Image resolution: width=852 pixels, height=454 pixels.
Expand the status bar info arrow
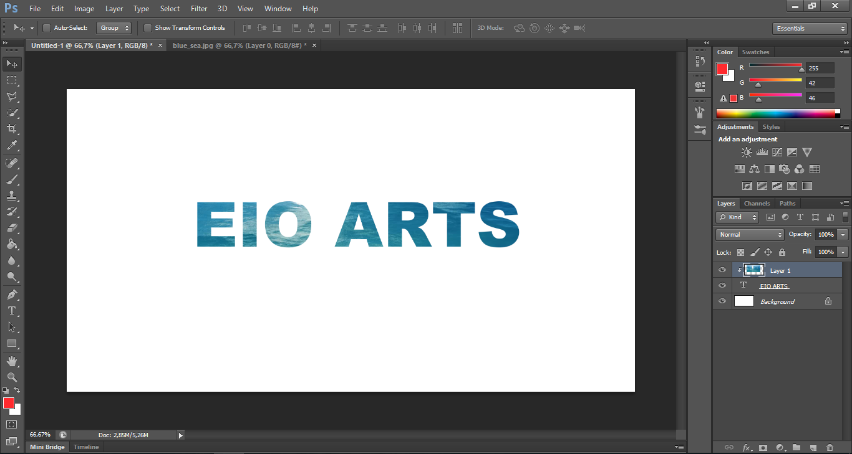point(181,435)
